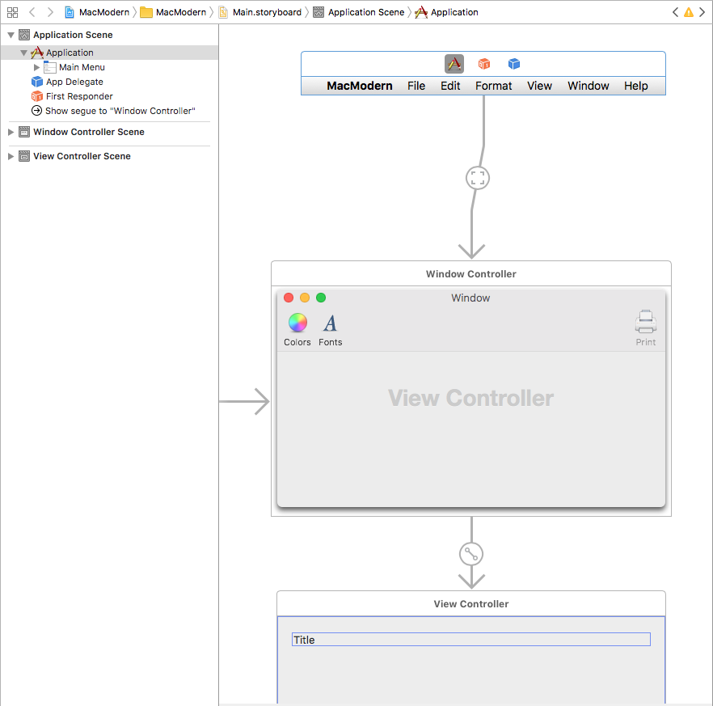The image size is (713, 706).
Task: Click the Format menu in the simulated menu bar
Action: click(493, 86)
